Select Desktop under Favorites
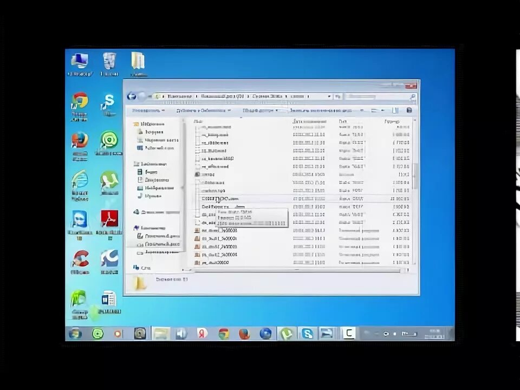The image size is (520, 390). tap(155, 148)
